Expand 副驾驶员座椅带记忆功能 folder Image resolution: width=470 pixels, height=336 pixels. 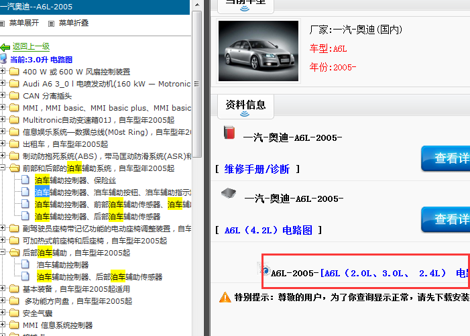click(x=3, y=228)
